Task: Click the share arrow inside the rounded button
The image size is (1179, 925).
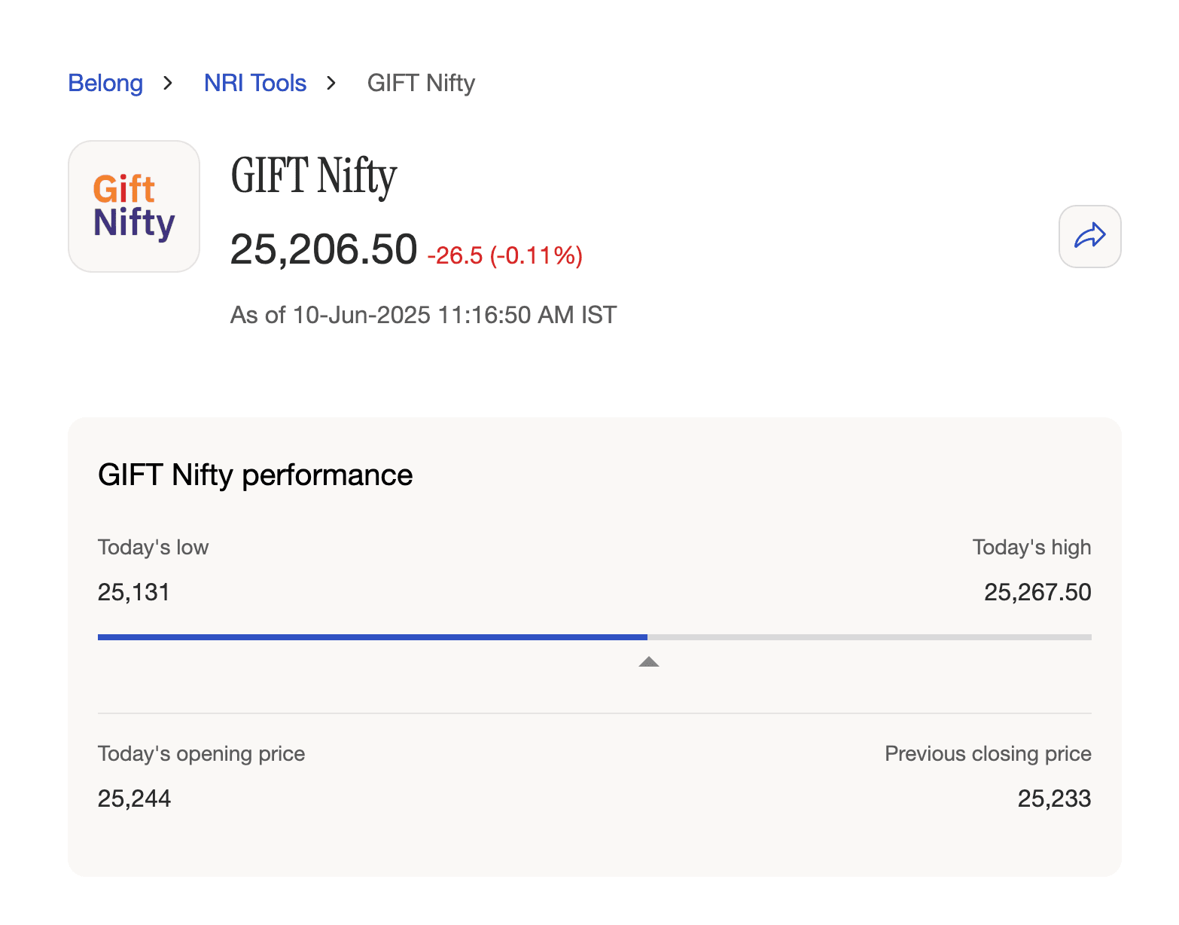Action: click(1089, 236)
